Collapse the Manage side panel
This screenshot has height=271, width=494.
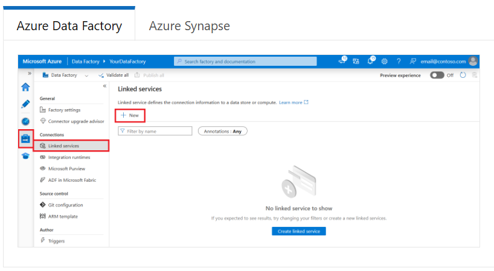pos(104,86)
